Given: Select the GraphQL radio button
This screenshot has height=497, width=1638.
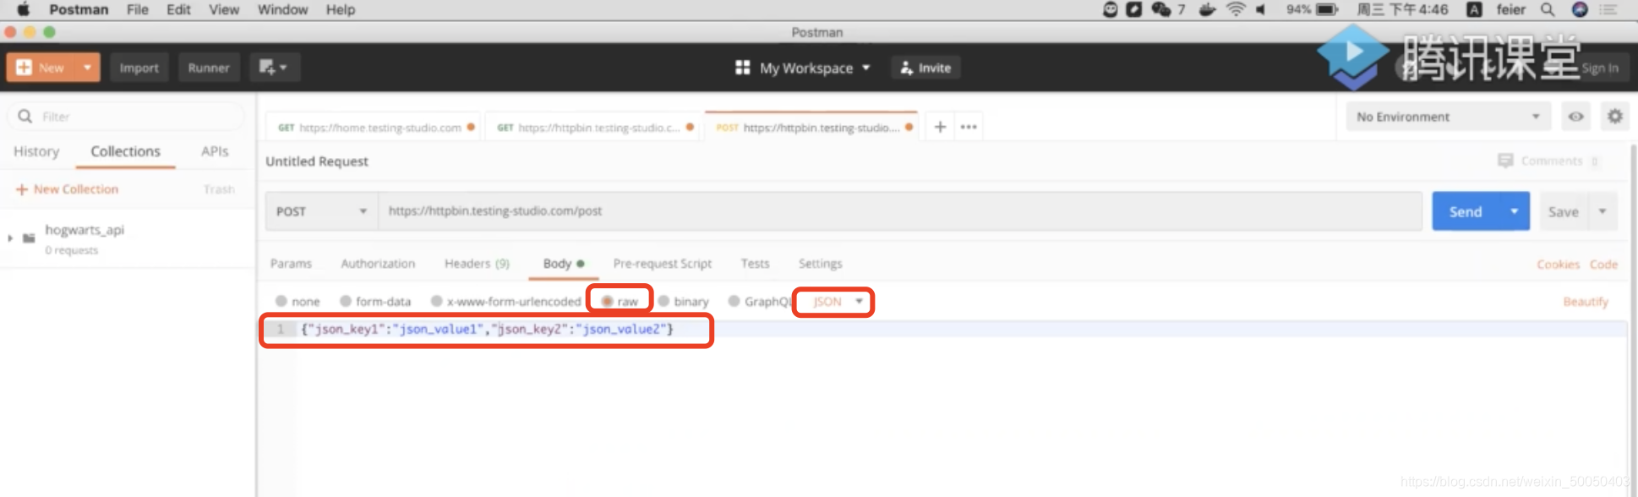Looking at the screenshot, I should [734, 301].
